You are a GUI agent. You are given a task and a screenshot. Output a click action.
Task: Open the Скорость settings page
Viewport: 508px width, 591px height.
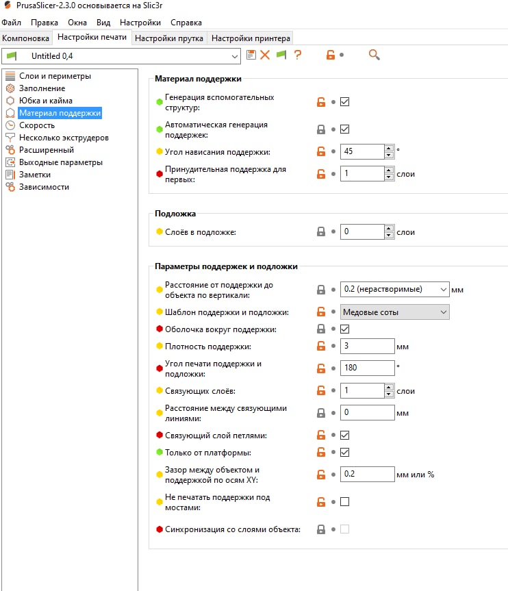37,125
